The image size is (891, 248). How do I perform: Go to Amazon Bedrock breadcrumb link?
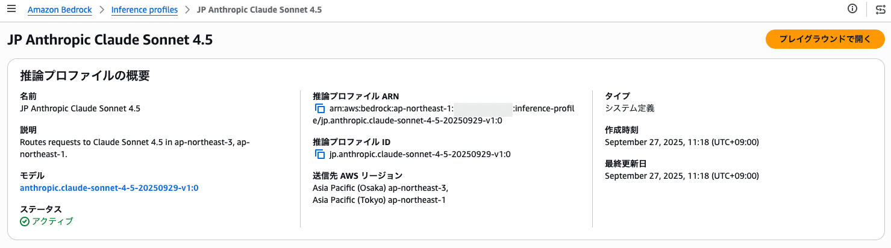point(60,10)
